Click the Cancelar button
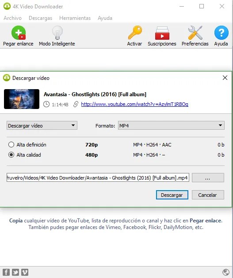Screen dimensions: 233x278 coord(208,195)
